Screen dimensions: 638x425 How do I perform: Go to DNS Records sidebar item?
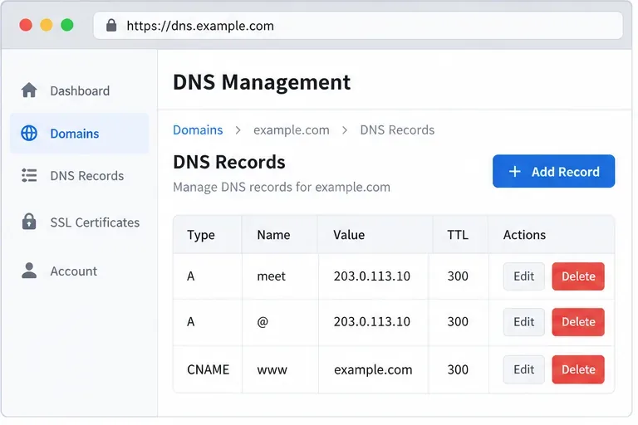pyautogui.click(x=80, y=176)
